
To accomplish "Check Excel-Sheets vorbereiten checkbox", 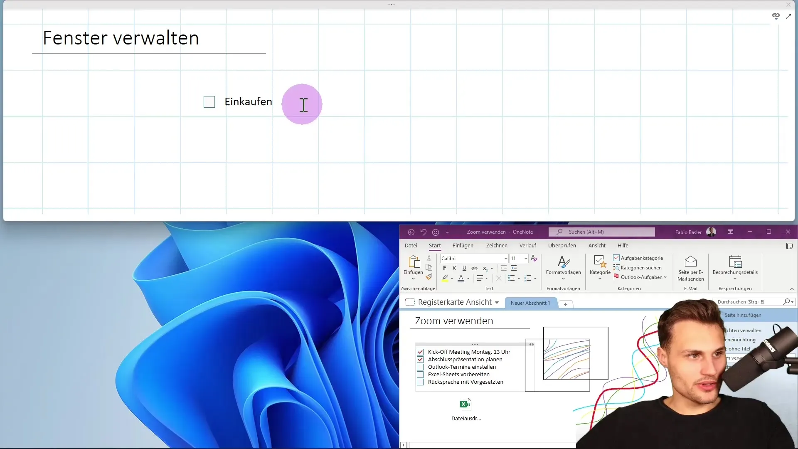I will click(x=420, y=375).
